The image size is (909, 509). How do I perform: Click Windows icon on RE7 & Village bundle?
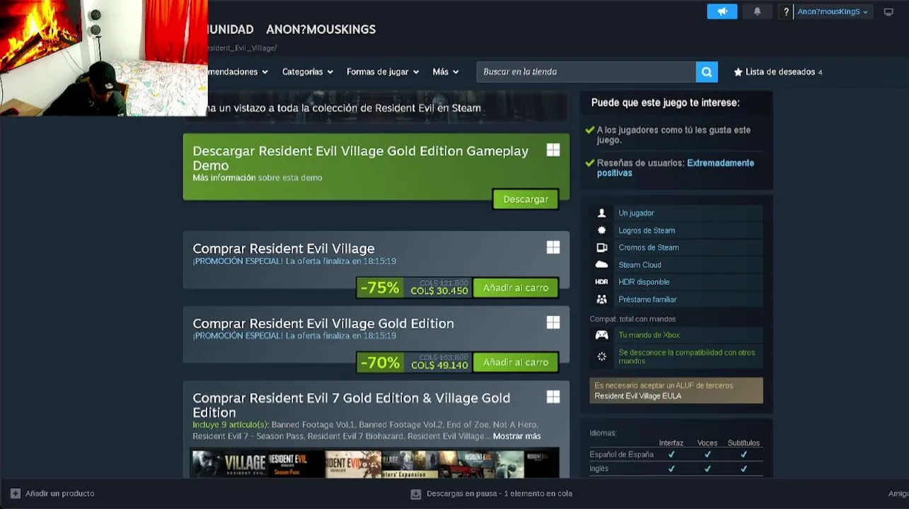click(553, 397)
